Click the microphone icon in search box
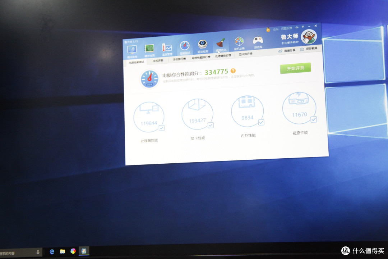This screenshot has height=259, width=388. [x=38, y=252]
